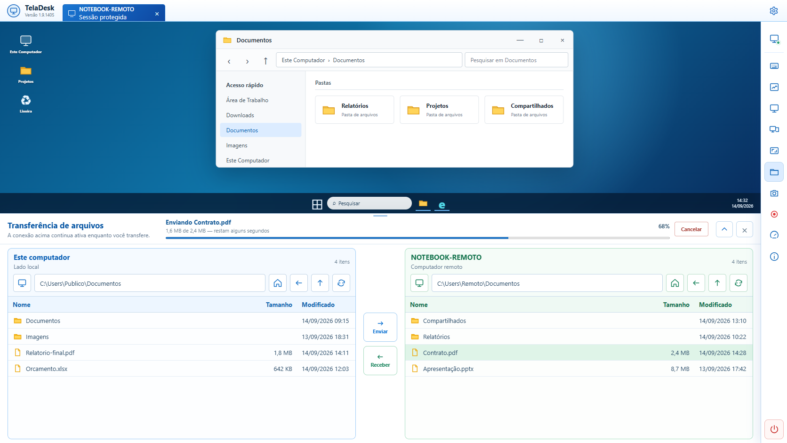Image resolution: width=787 pixels, height=443 pixels.
Task: Collapse the transfer panel with chevron up
Action: pyautogui.click(x=724, y=229)
